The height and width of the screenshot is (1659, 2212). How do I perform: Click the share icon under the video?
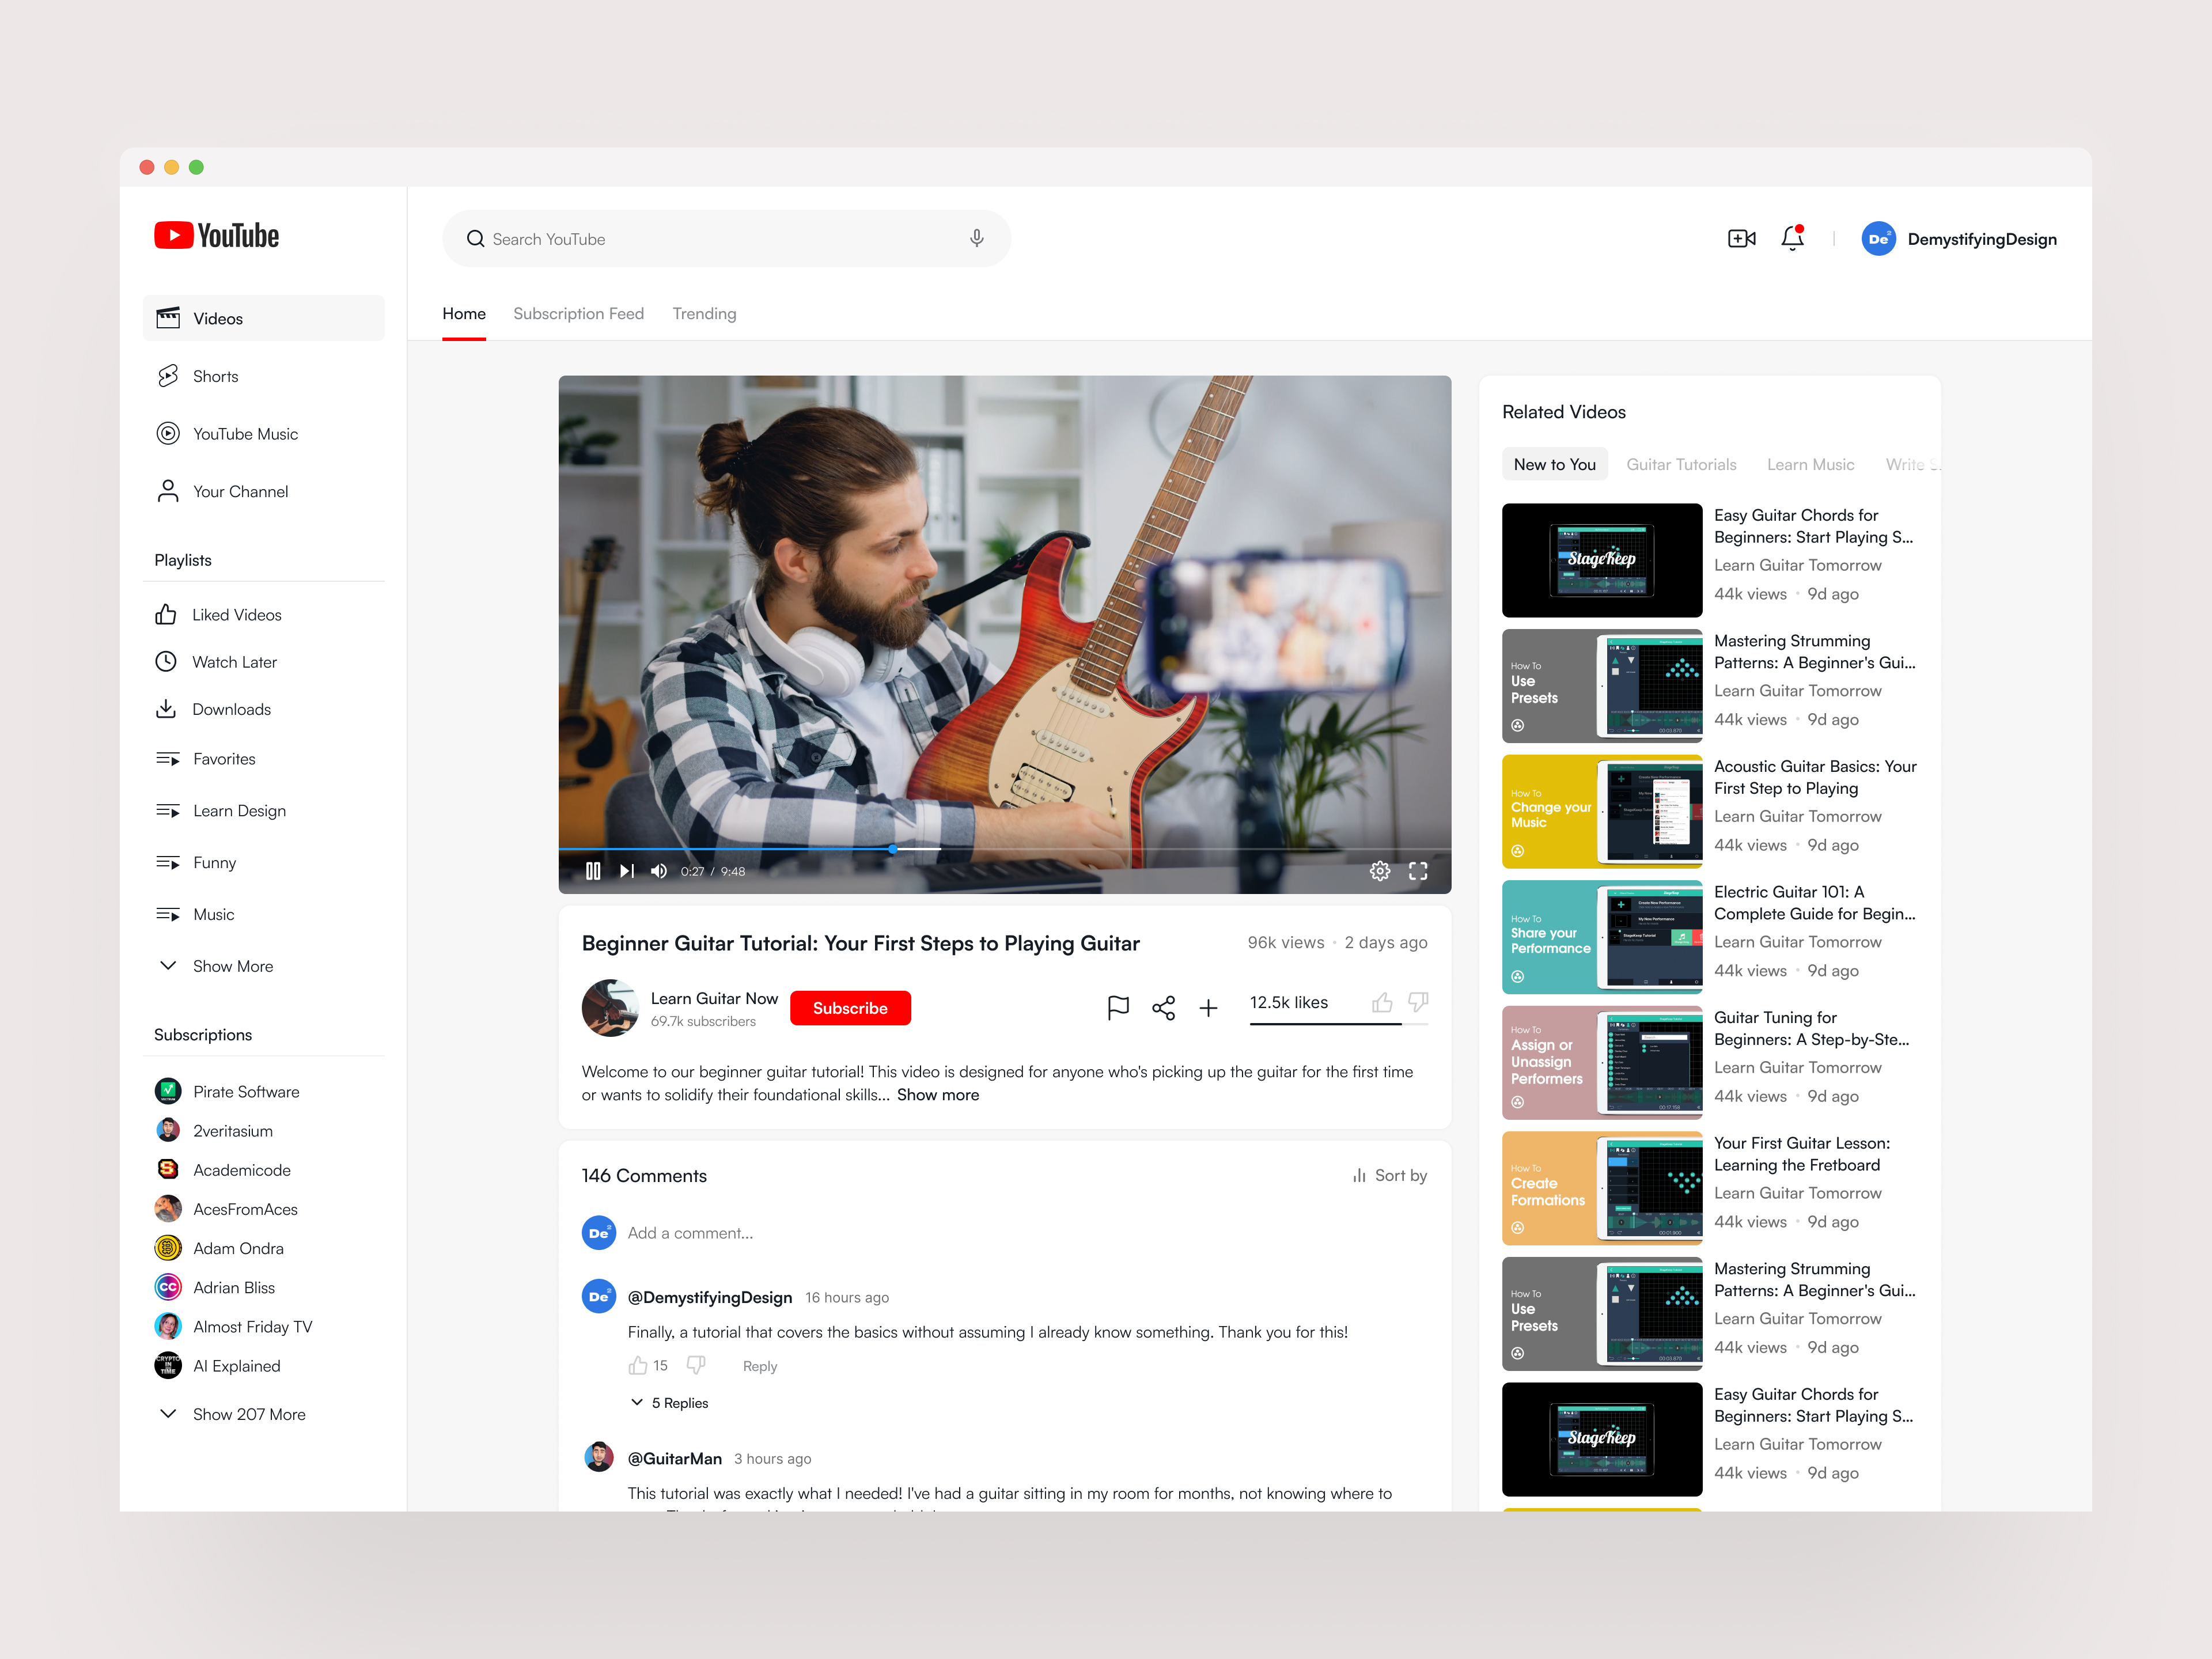coord(1163,1007)
